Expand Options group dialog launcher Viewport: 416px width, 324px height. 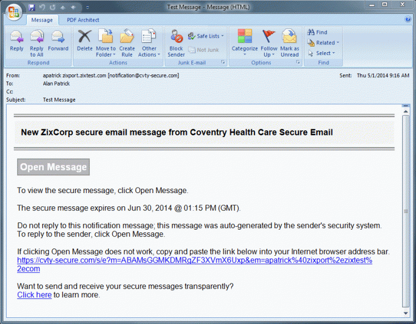click(x=298, y=62)
